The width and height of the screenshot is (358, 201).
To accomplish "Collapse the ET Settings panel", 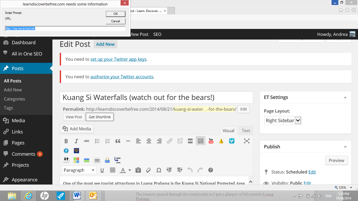I will point(345,97).
